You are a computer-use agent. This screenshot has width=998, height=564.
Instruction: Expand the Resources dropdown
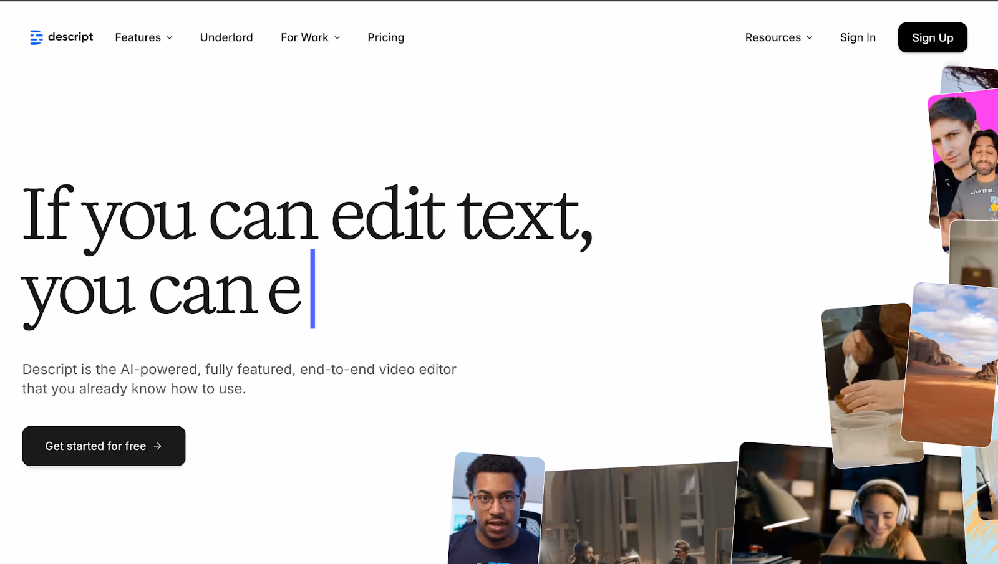pos(778,37)
